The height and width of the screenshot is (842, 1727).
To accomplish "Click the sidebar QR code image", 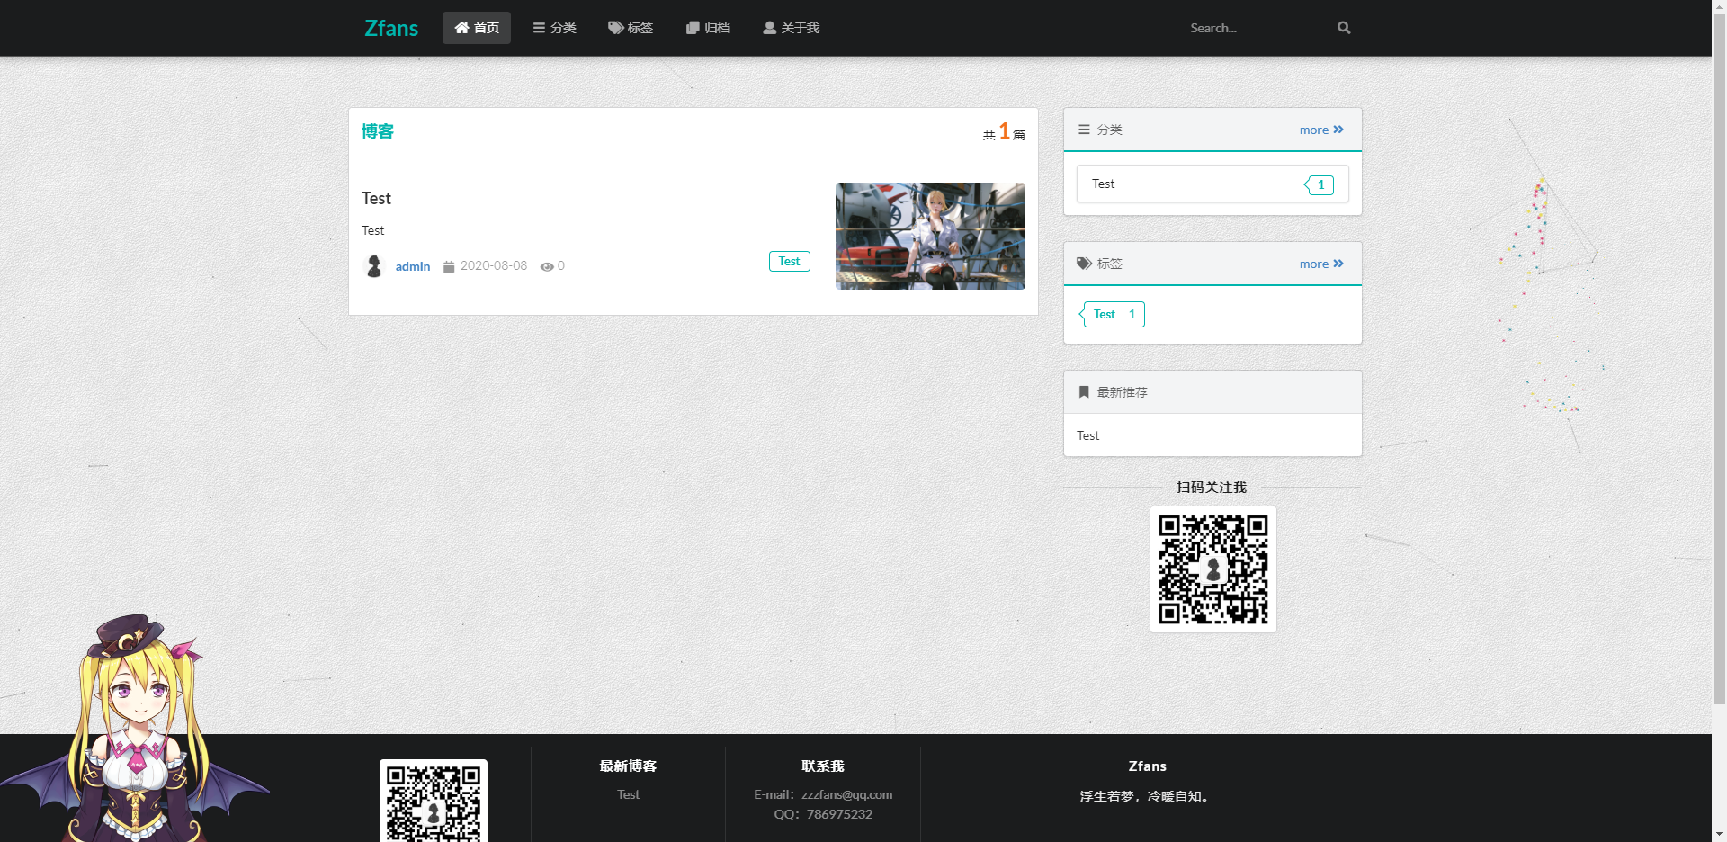I will (1212, 569).
